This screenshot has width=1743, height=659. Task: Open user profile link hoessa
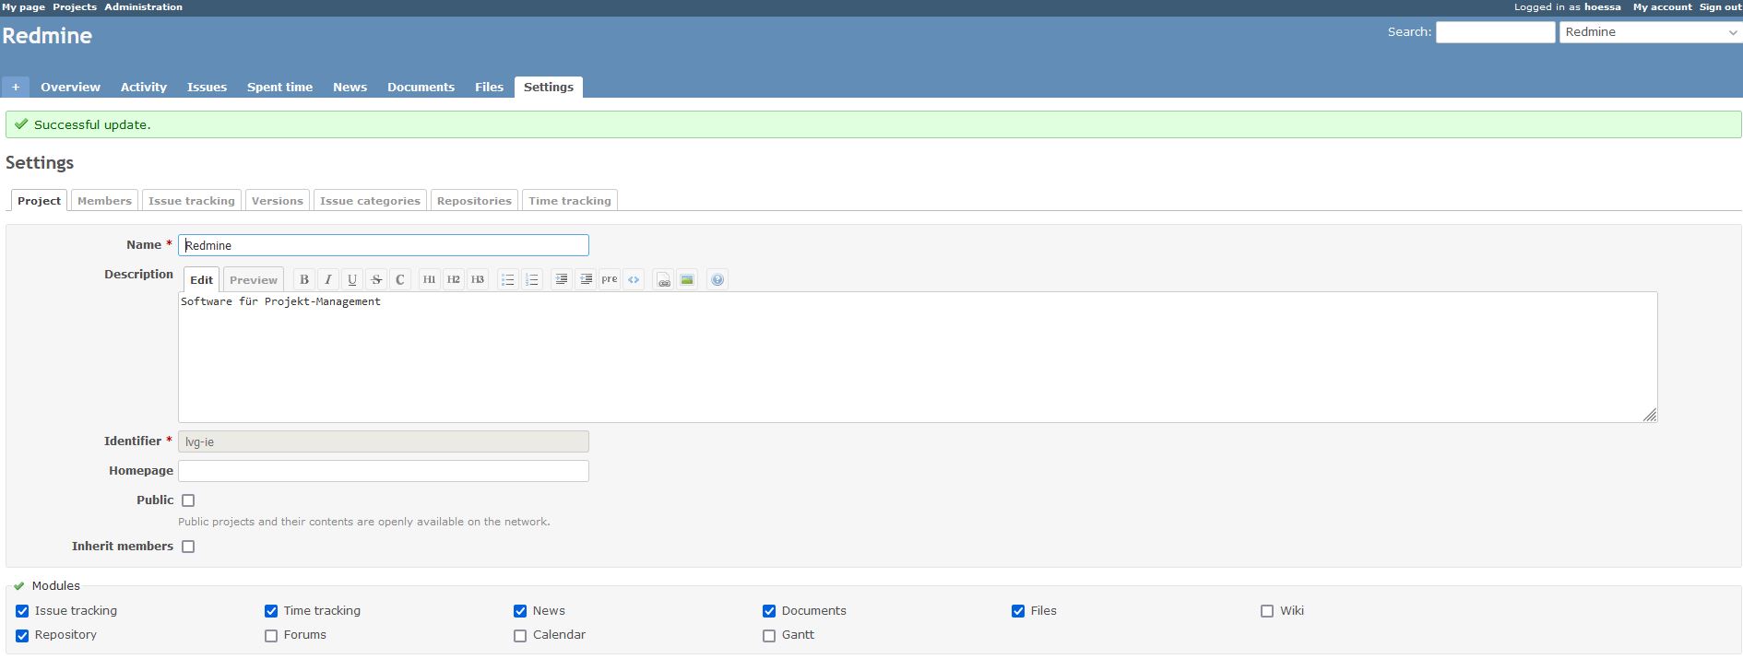point(1603,6)
